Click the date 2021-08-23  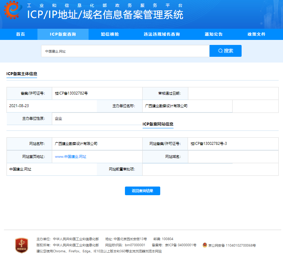coord(19,106)
